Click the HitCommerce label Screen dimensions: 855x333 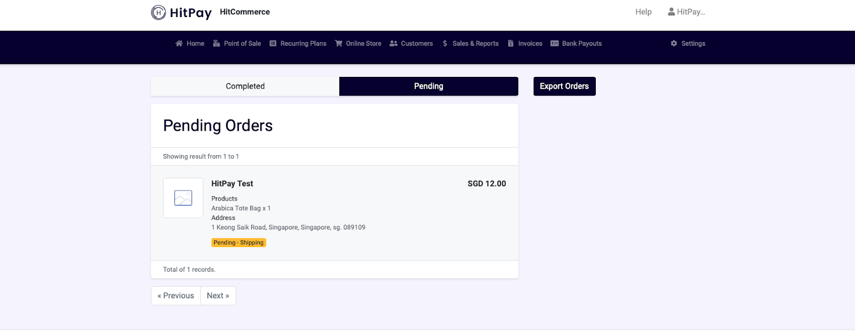(x=245, y=12)
